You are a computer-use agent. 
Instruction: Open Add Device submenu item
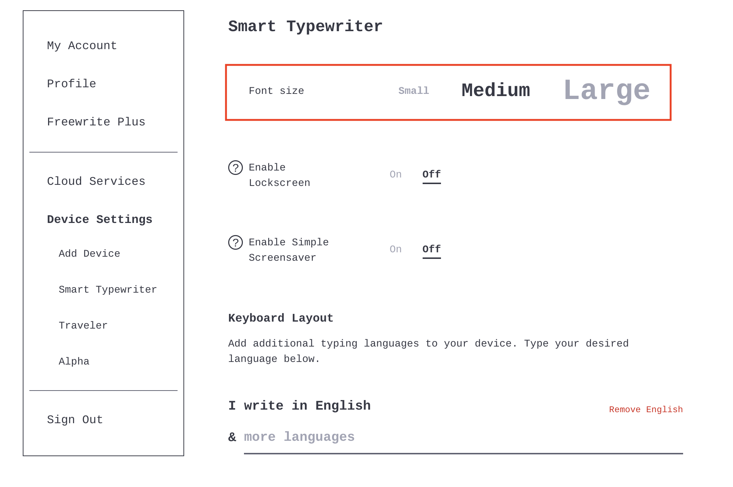[x=90, y=253]
